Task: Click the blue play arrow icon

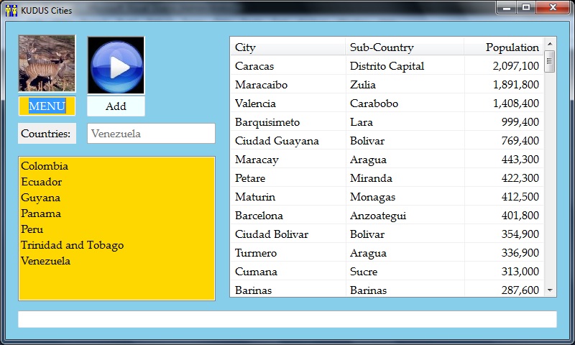Action: (116, 65)
